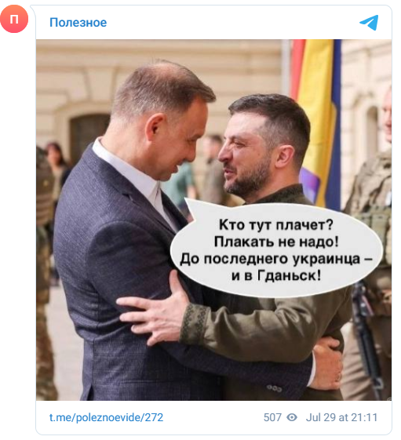401x440 pixels.
Task: Open the Полезное channel name link
Action: 78,23
